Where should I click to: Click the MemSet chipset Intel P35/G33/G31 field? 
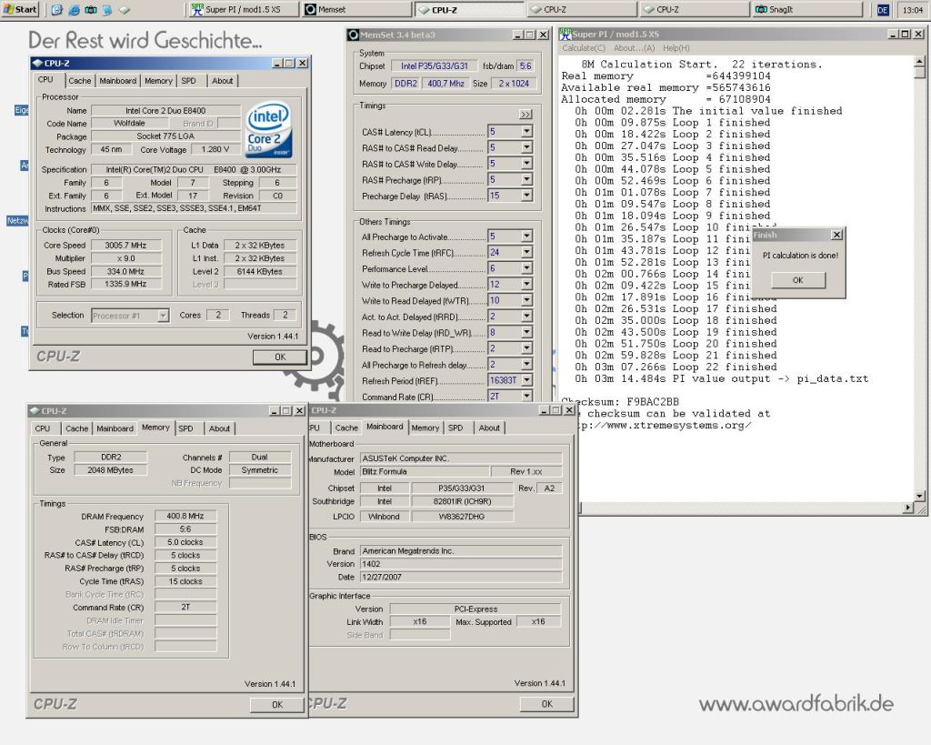tap(434, 65)
